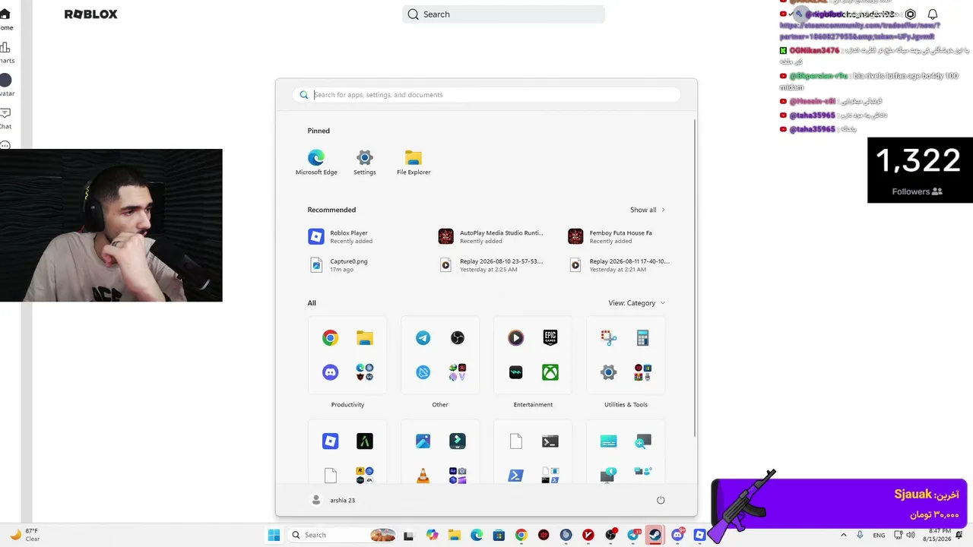Image resolution: width=973 pixels, height=547 pixels.
Task: Open the View: Category dropdown
Action: 637,303
